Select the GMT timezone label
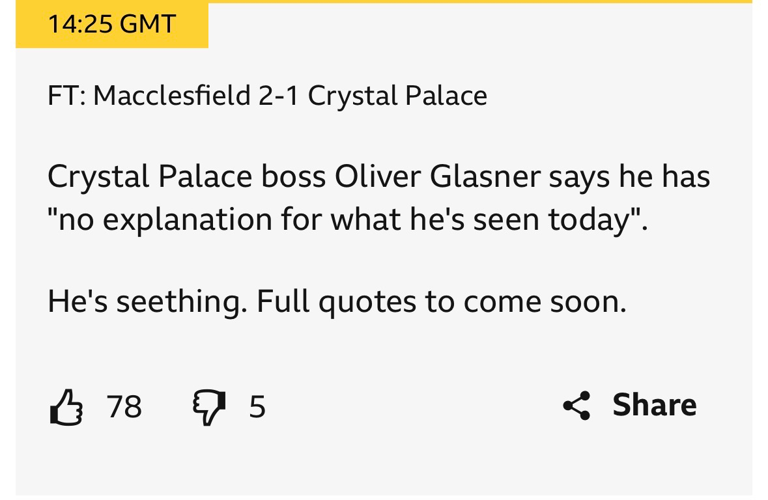The width and height of the screenshot is (768, 500). click(x=149, y=25)
